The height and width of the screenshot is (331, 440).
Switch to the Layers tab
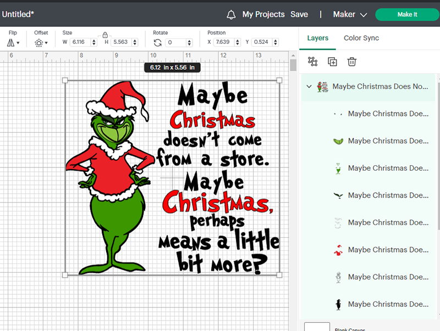pos(318,38)
